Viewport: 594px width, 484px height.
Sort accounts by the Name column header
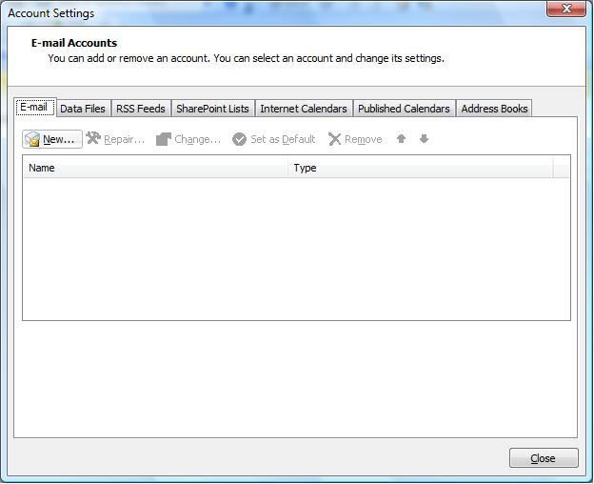(155, 168)
